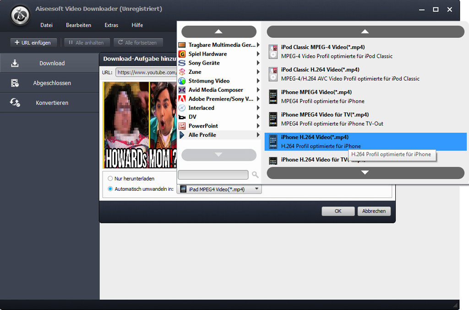Click the iPhone MPEG4 Video device icon
The width and height of the screenshot is (469, 310).
(273, 96)
